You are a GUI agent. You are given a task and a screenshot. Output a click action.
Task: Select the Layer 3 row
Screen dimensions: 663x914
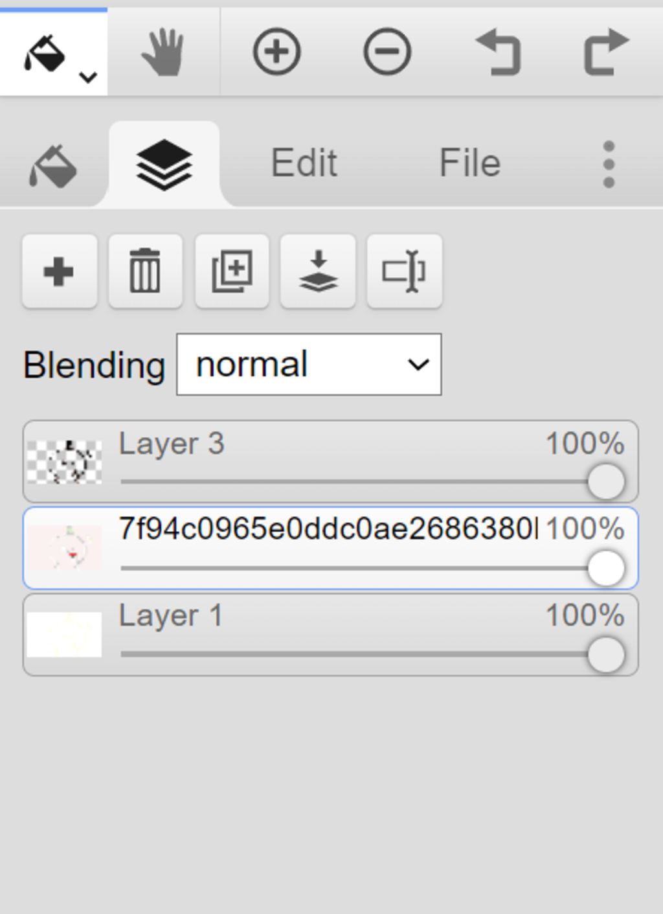click(331, 462)
